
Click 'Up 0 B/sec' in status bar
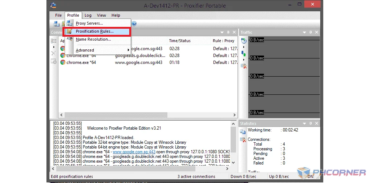278,176
